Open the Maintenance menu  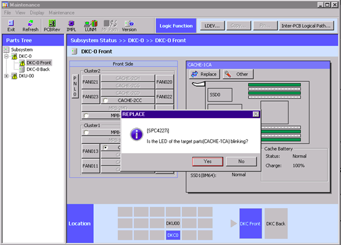(x=62, y=13)
